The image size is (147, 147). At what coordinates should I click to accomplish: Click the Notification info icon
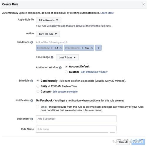pyautogui.click(x=31, y=101)
